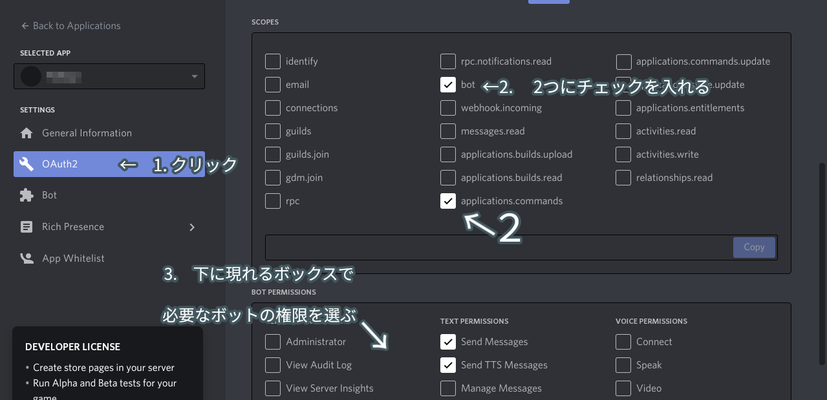Click the Rich Presence document icon
The width and height of the screenshot is (827, 400).
(x=26, y=227)
